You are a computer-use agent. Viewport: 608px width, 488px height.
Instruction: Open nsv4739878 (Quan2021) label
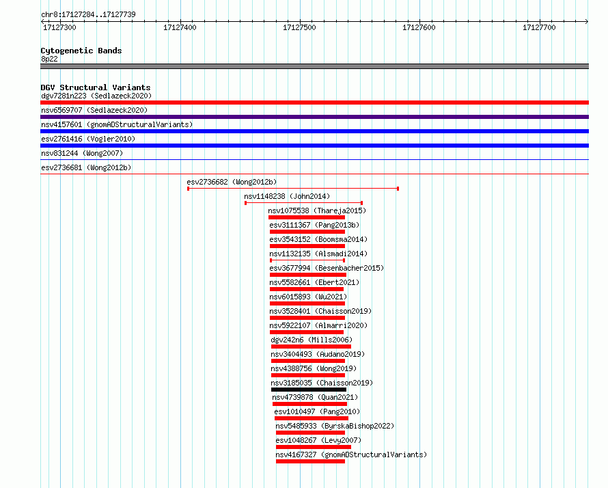(x=315, y=397)
